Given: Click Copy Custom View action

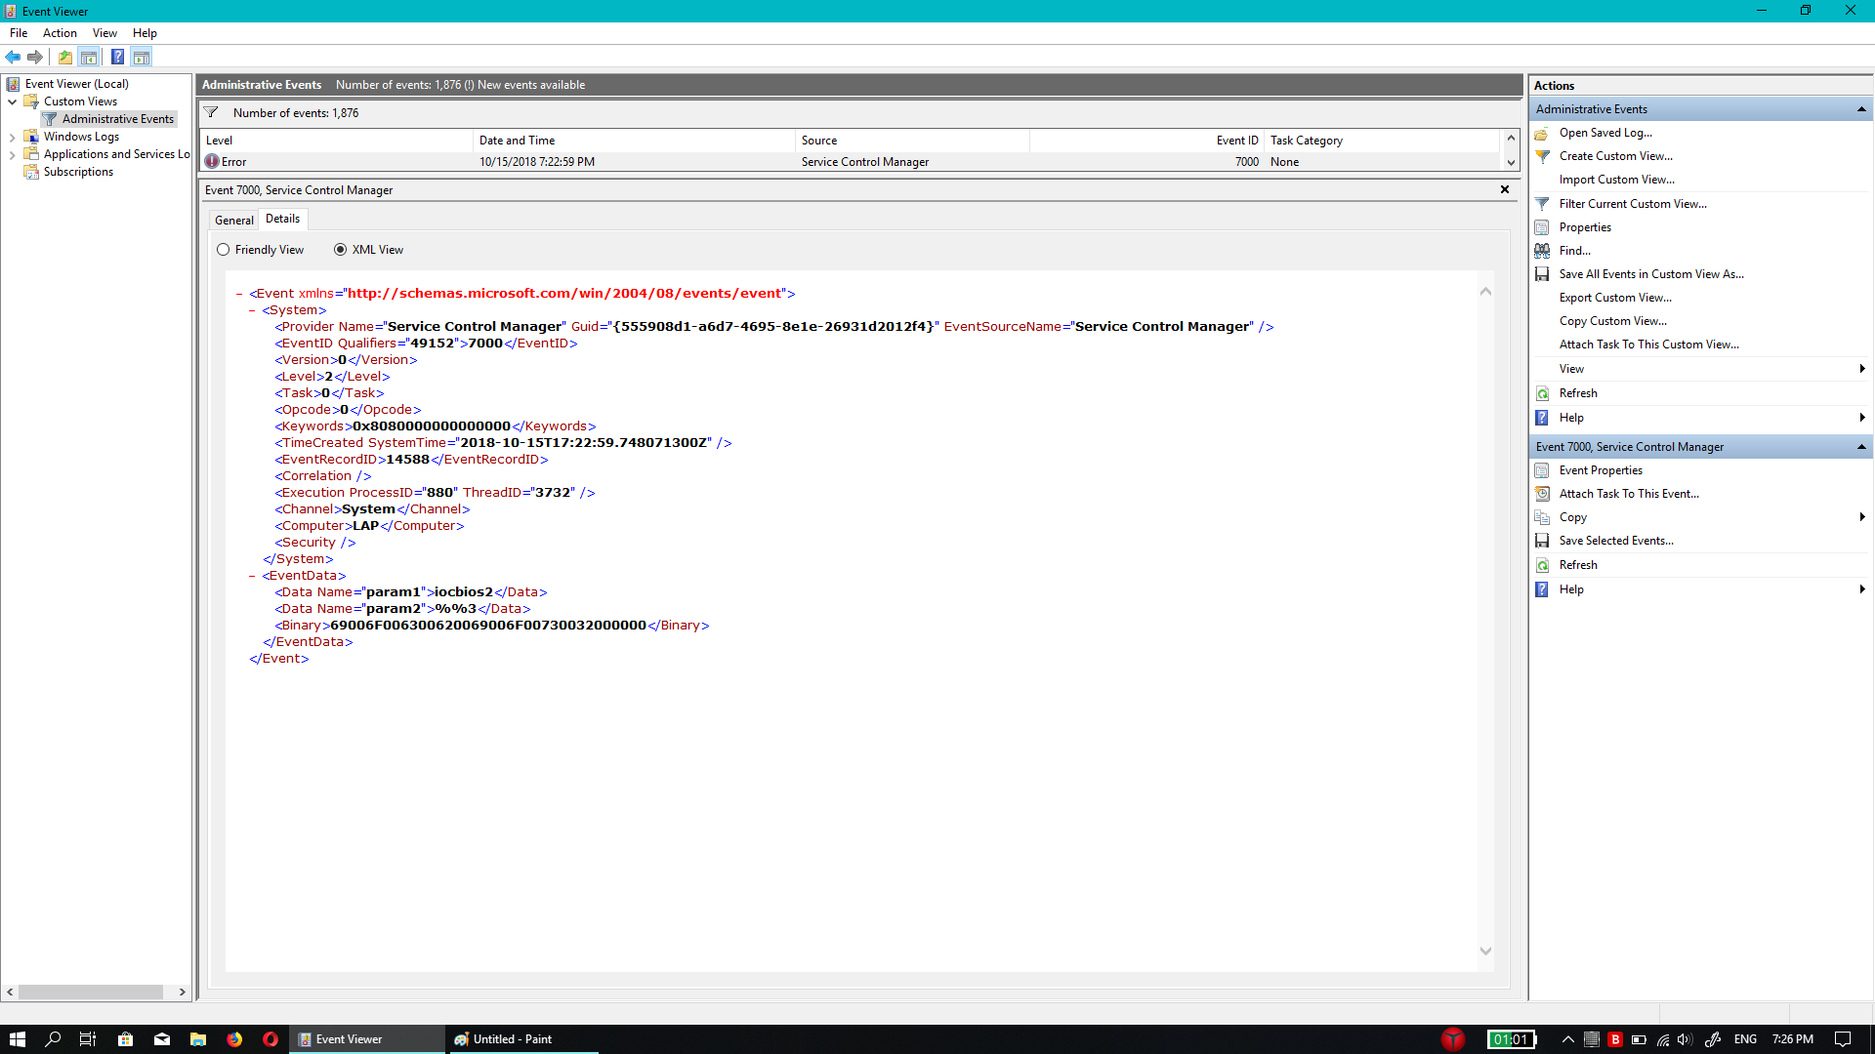Looking at the screenshot, I should [1613, 321].
